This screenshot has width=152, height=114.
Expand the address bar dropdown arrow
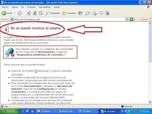pyautogui.click(x=127, y=19)
